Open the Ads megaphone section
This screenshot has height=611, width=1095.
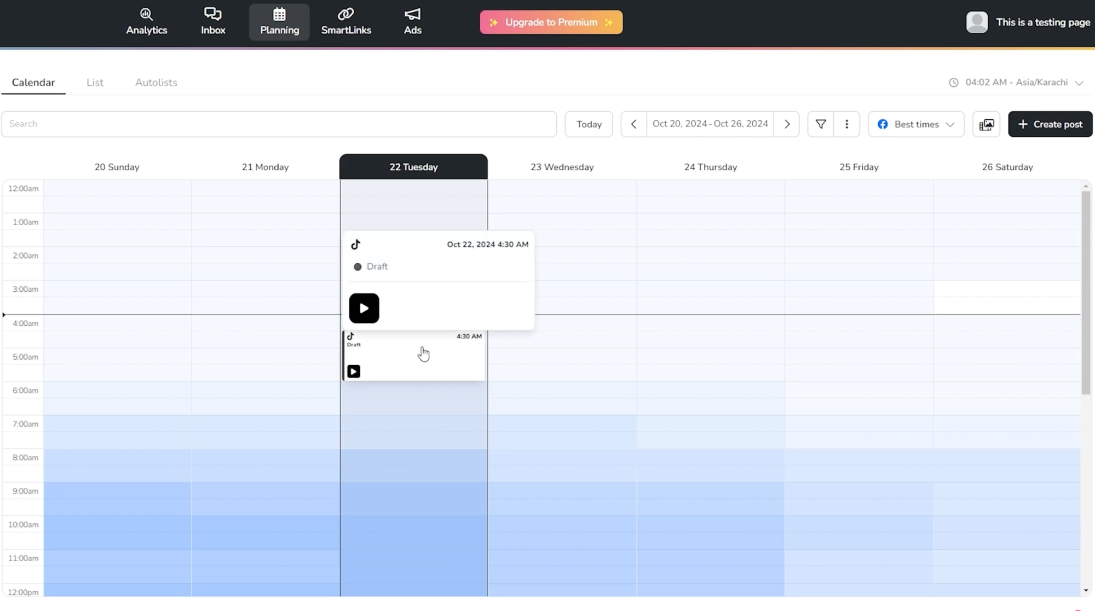412,22
